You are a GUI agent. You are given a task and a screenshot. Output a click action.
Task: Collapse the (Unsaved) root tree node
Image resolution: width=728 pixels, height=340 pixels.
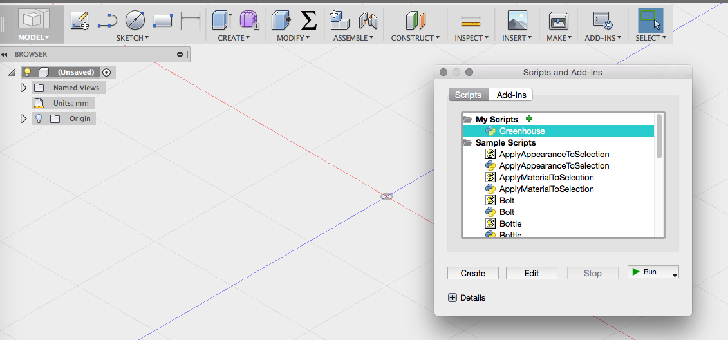coord(12,72)
